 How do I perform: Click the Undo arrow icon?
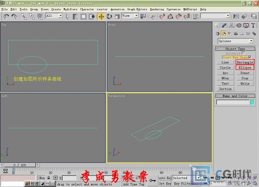pos(6,16)
